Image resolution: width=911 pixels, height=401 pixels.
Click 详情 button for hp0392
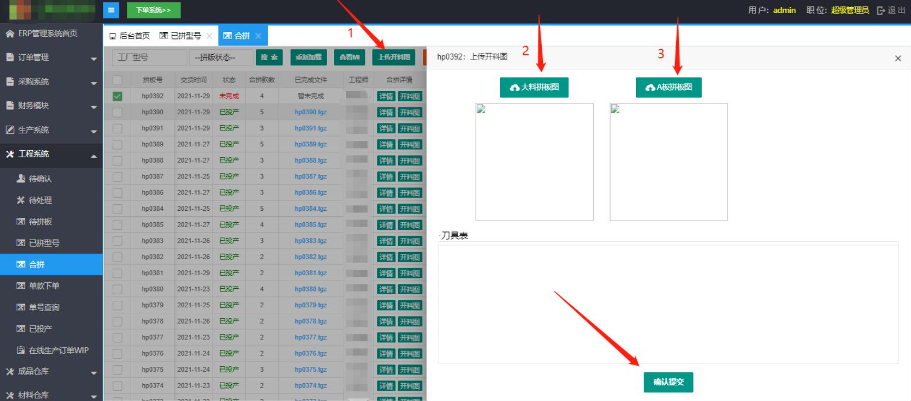386,96
